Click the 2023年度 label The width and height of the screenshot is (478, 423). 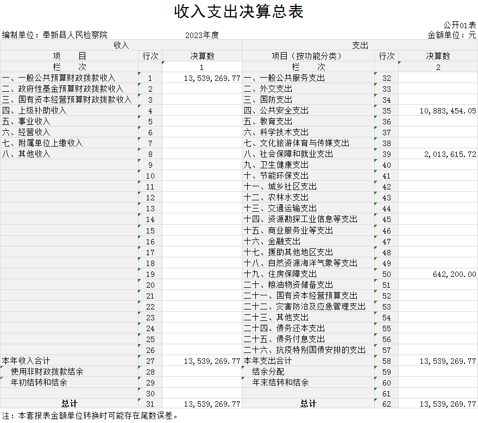202,35
